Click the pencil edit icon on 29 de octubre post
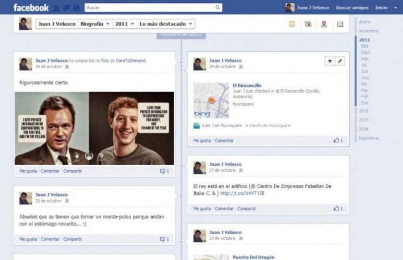This screenshot has height=260, width=403. [340, 61]
